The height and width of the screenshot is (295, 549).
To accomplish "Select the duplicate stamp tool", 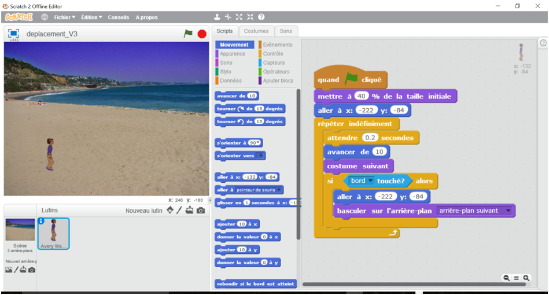I will [217, 17].
